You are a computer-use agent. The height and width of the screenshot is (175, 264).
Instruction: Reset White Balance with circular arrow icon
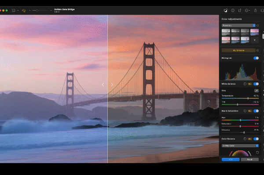point(245,84)
